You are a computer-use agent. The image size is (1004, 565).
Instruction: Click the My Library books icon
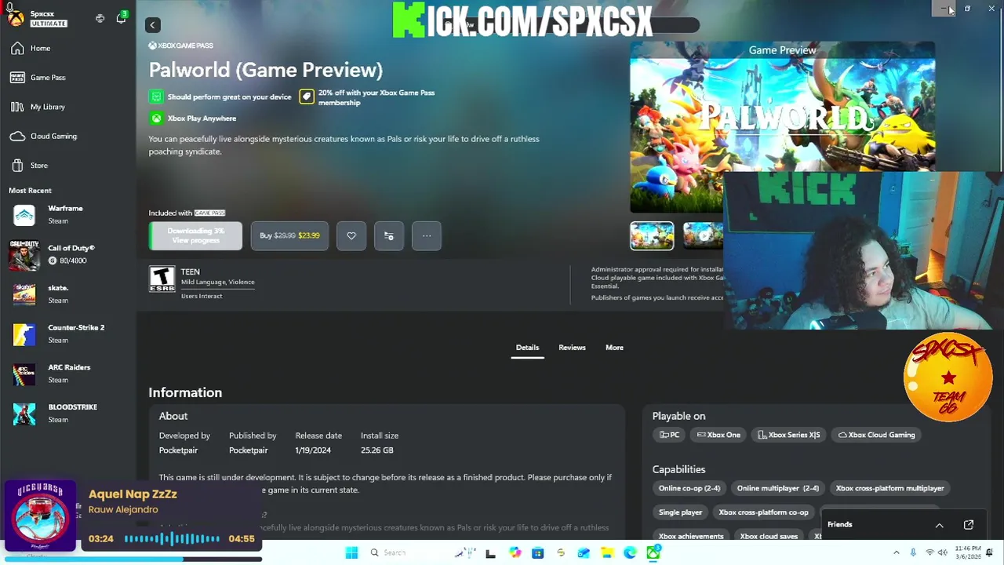click(x=17, y=107)
